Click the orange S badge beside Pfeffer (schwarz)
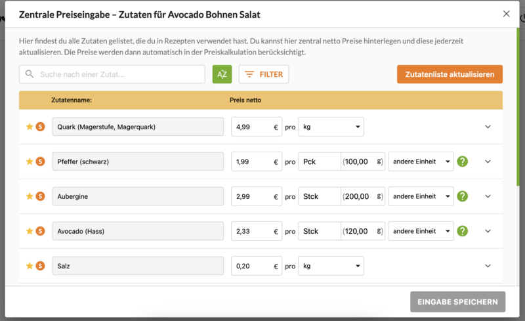Image resolution: width=525 pixels, height=321 pixels. pos(40,161)
